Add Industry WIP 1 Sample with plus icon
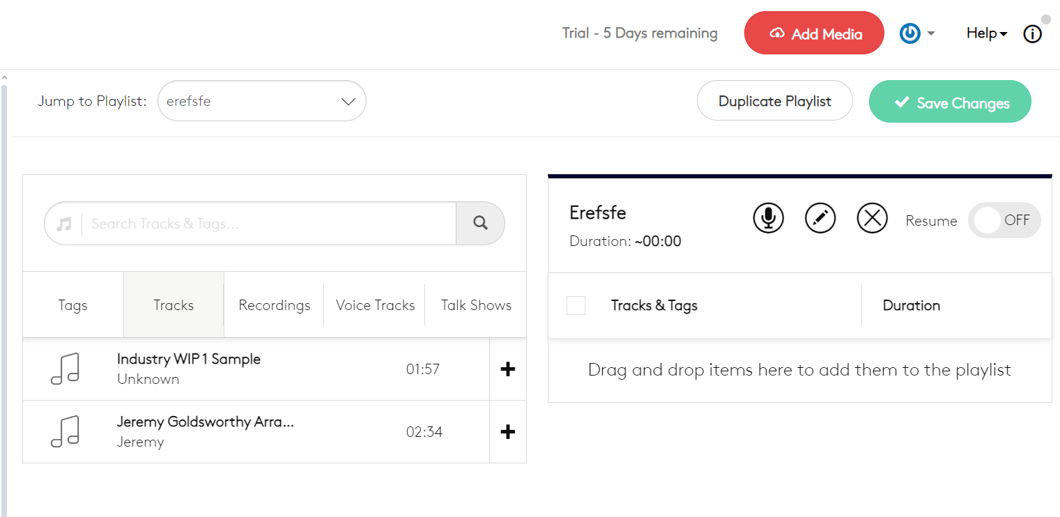The image size is (1060, 517). 508,369
